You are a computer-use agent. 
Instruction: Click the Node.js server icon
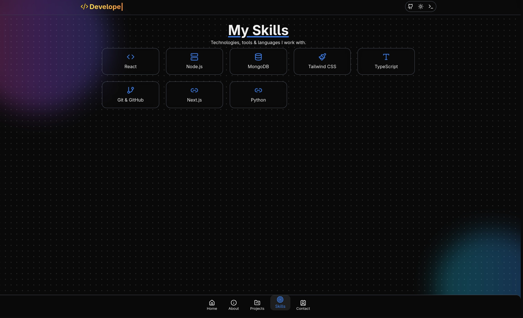pos(194,57)
